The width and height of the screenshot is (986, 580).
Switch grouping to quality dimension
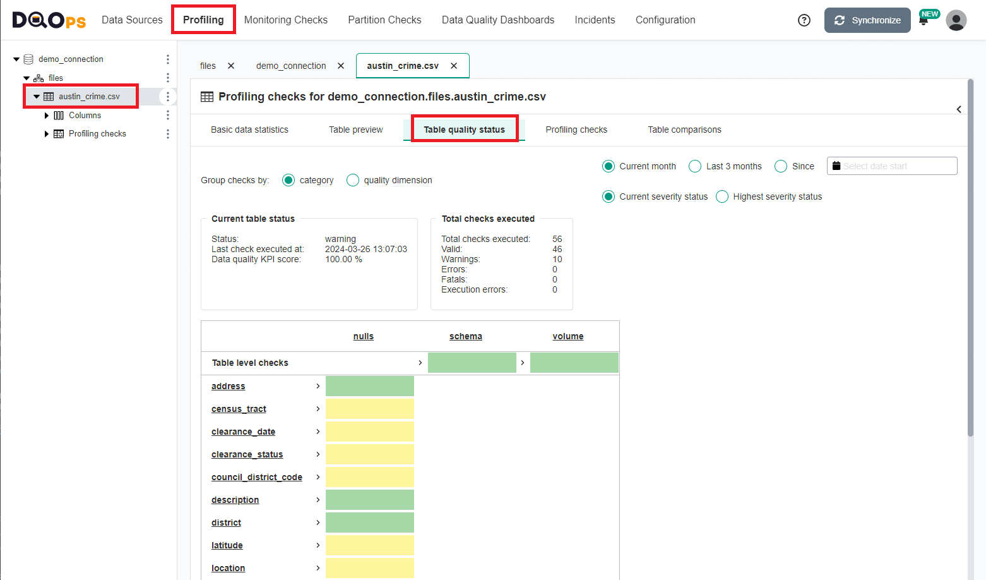352,180
